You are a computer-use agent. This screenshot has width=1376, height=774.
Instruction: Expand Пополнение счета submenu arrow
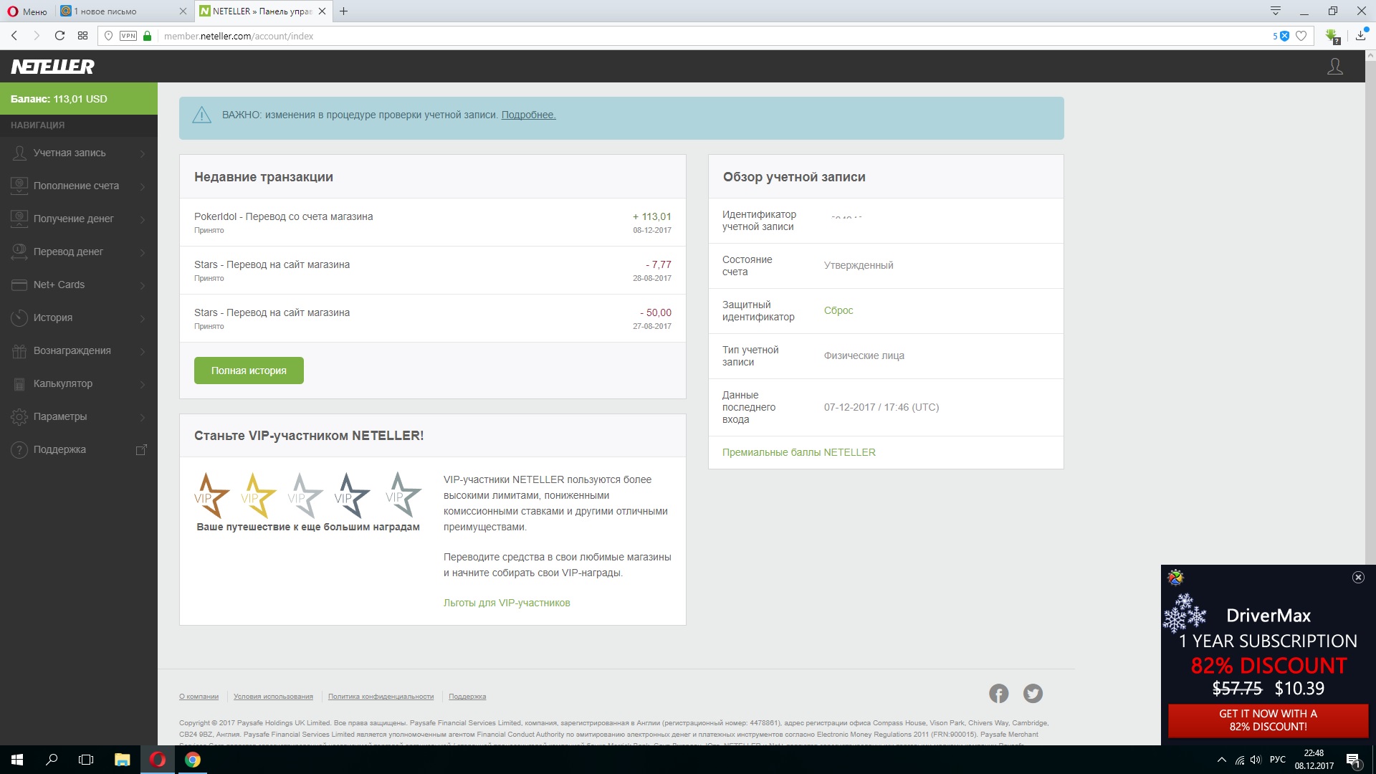pyautogui.click(x=143, y=186)
